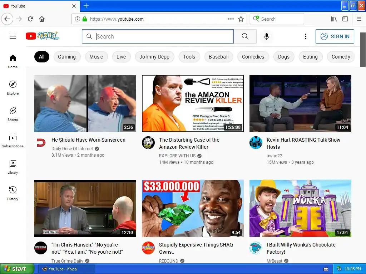The width and height of the screenshot is (366, 274).
Task: Focus the browser Search box
Action: click(x=277, y=19)
